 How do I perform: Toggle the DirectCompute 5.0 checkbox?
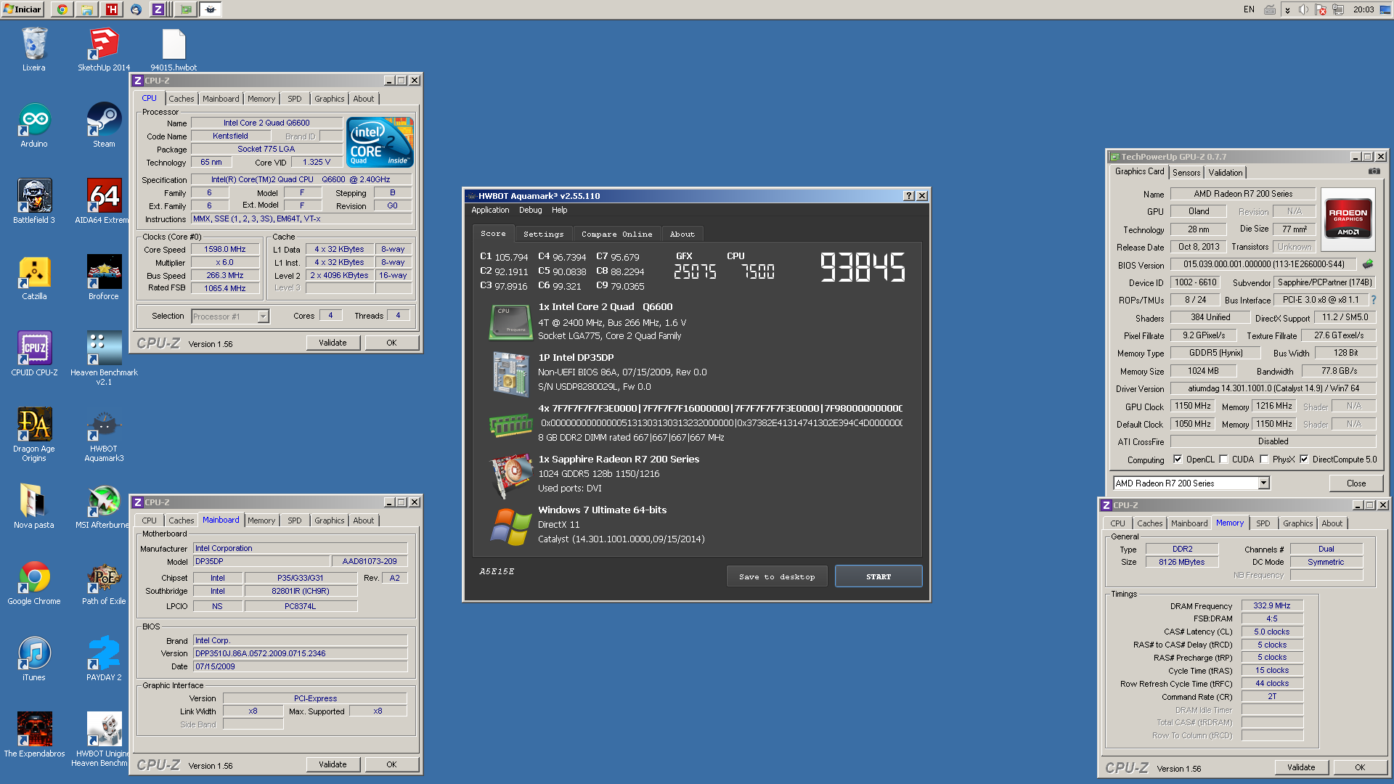(x=1304, y=460)
